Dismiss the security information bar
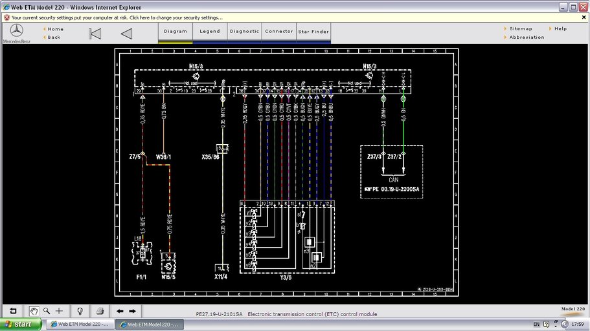The height and width of the screenshot is (331, 590). [584, 17]
